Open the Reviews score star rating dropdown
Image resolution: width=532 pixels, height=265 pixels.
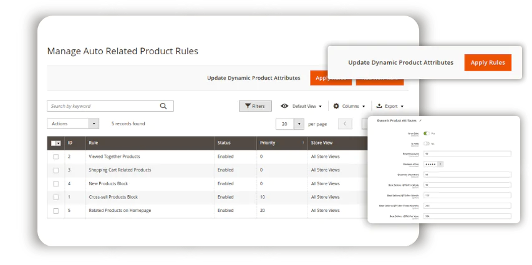point(433,164)
